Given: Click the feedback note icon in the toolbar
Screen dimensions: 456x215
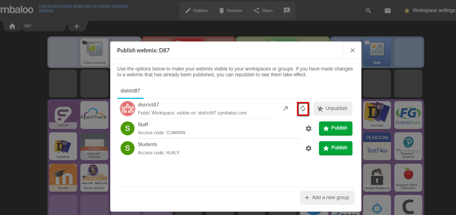Looking at the screenshot, I should coord(287,10).
